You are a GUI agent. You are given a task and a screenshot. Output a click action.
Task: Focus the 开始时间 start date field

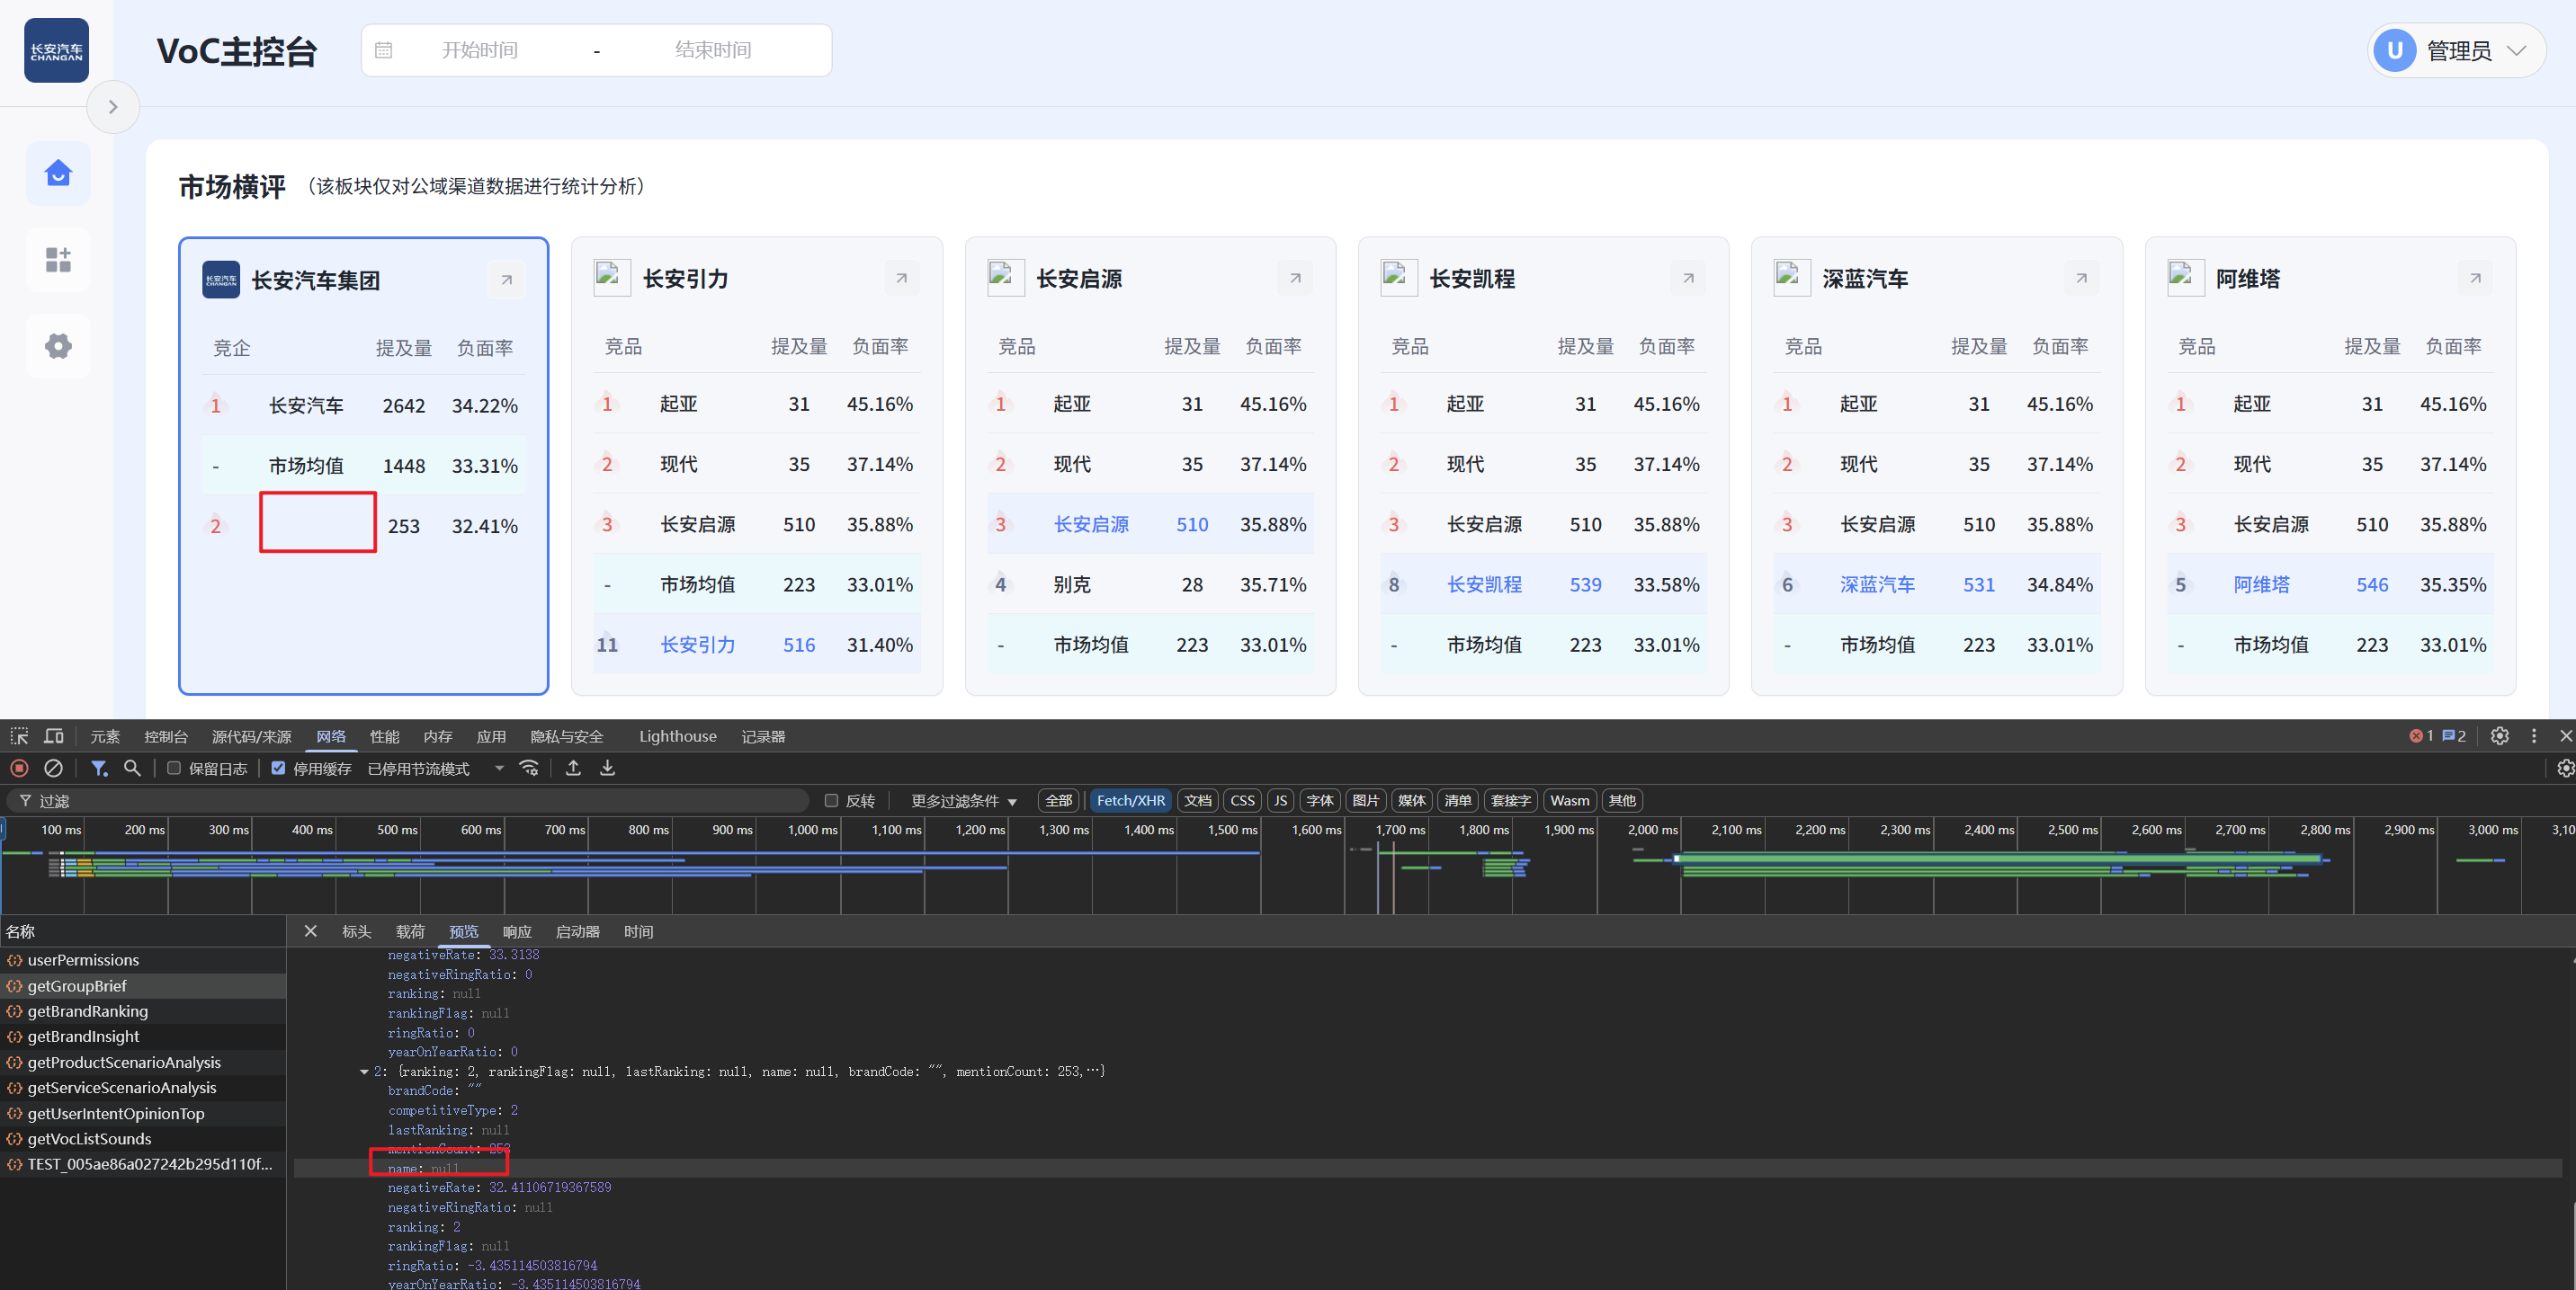[480, 50]
